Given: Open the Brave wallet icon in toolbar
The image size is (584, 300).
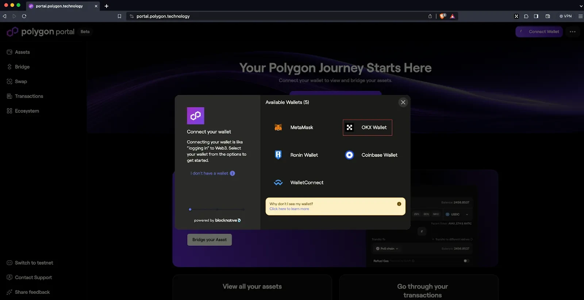Looking at the screenshot, I should click(x=547, y=16).
